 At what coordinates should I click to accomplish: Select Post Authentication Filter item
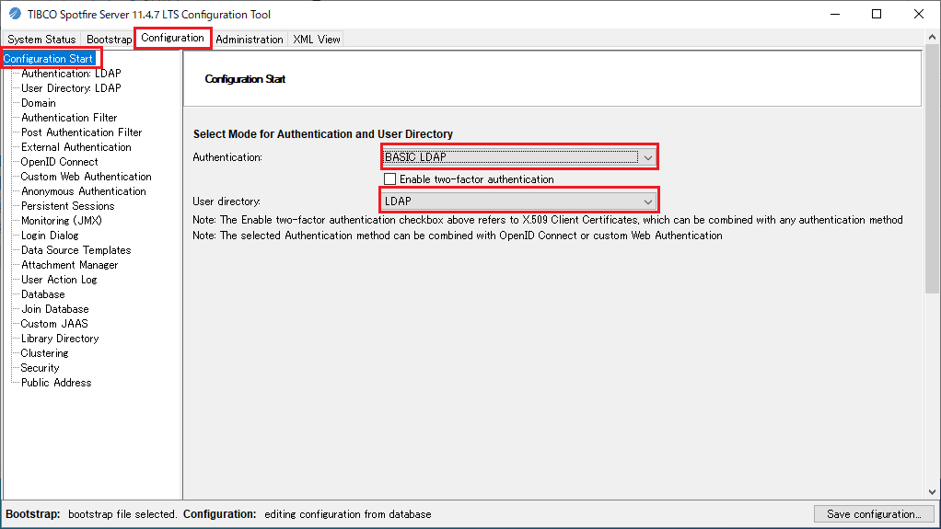tap(82, 132)
